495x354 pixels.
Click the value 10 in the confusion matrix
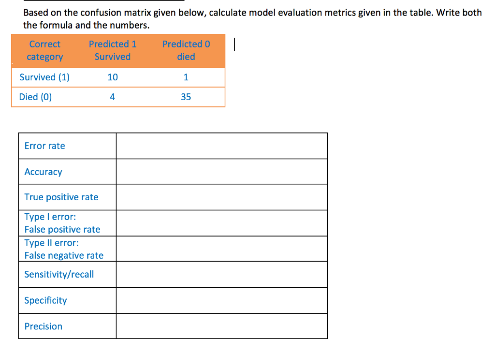[x=112, y=77]
